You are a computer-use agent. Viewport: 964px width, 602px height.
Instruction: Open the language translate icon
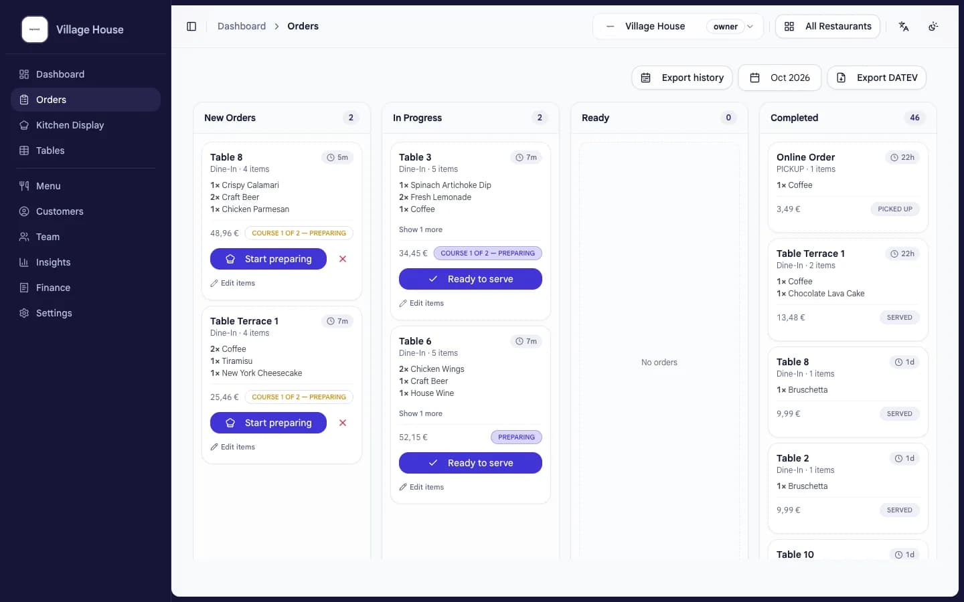tap(904, 26)
